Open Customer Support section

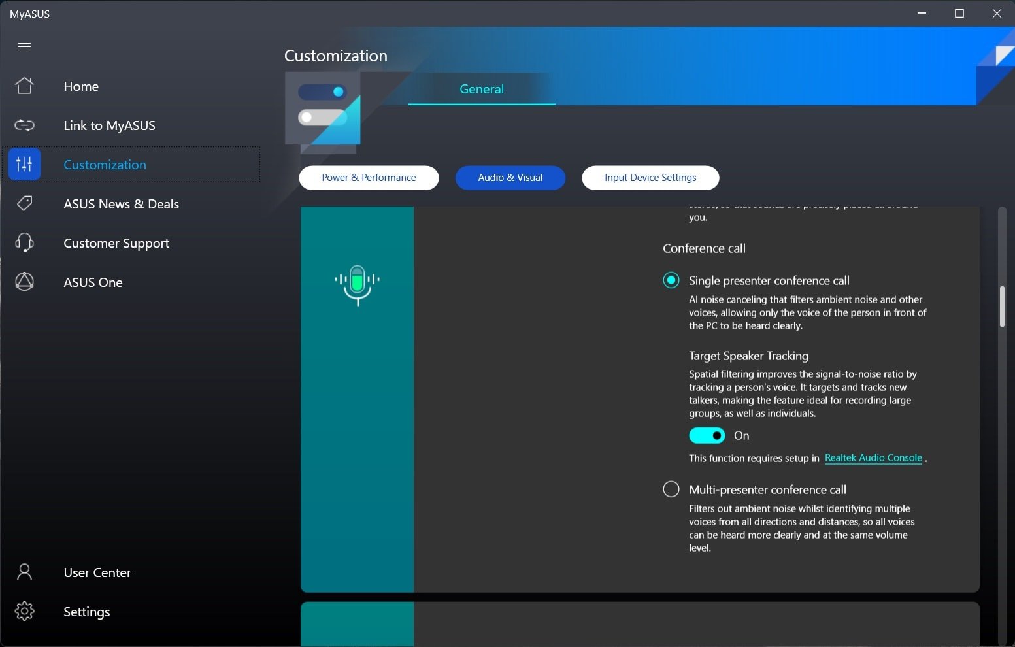[116, 243]
